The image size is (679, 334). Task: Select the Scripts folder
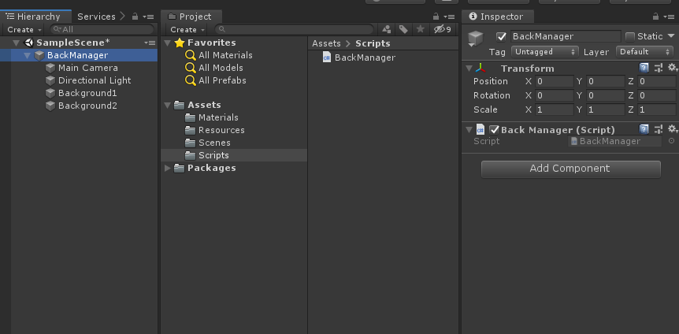click(x=233, y=155)
